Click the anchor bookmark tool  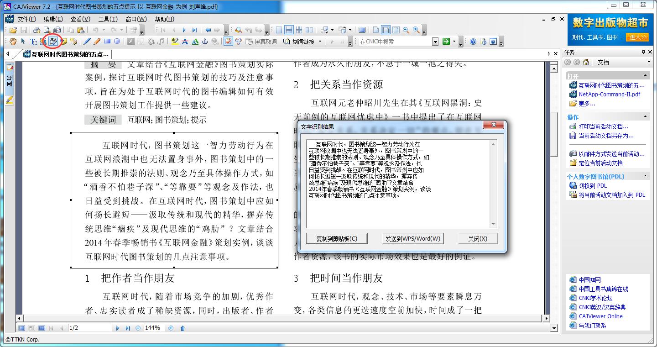point(205,42)
